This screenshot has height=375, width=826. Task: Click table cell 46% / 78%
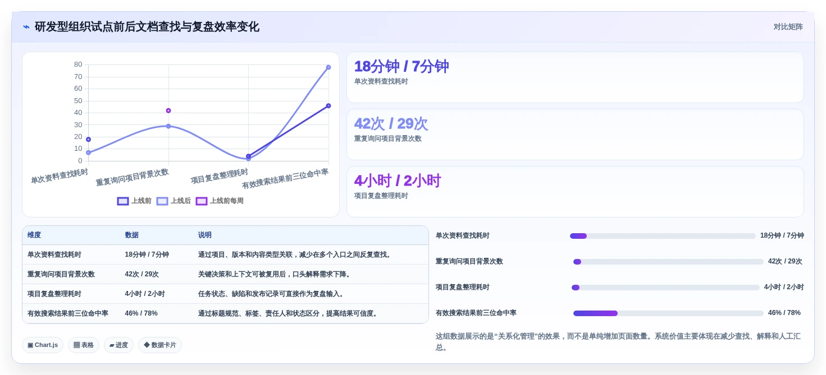coord(142,313)
